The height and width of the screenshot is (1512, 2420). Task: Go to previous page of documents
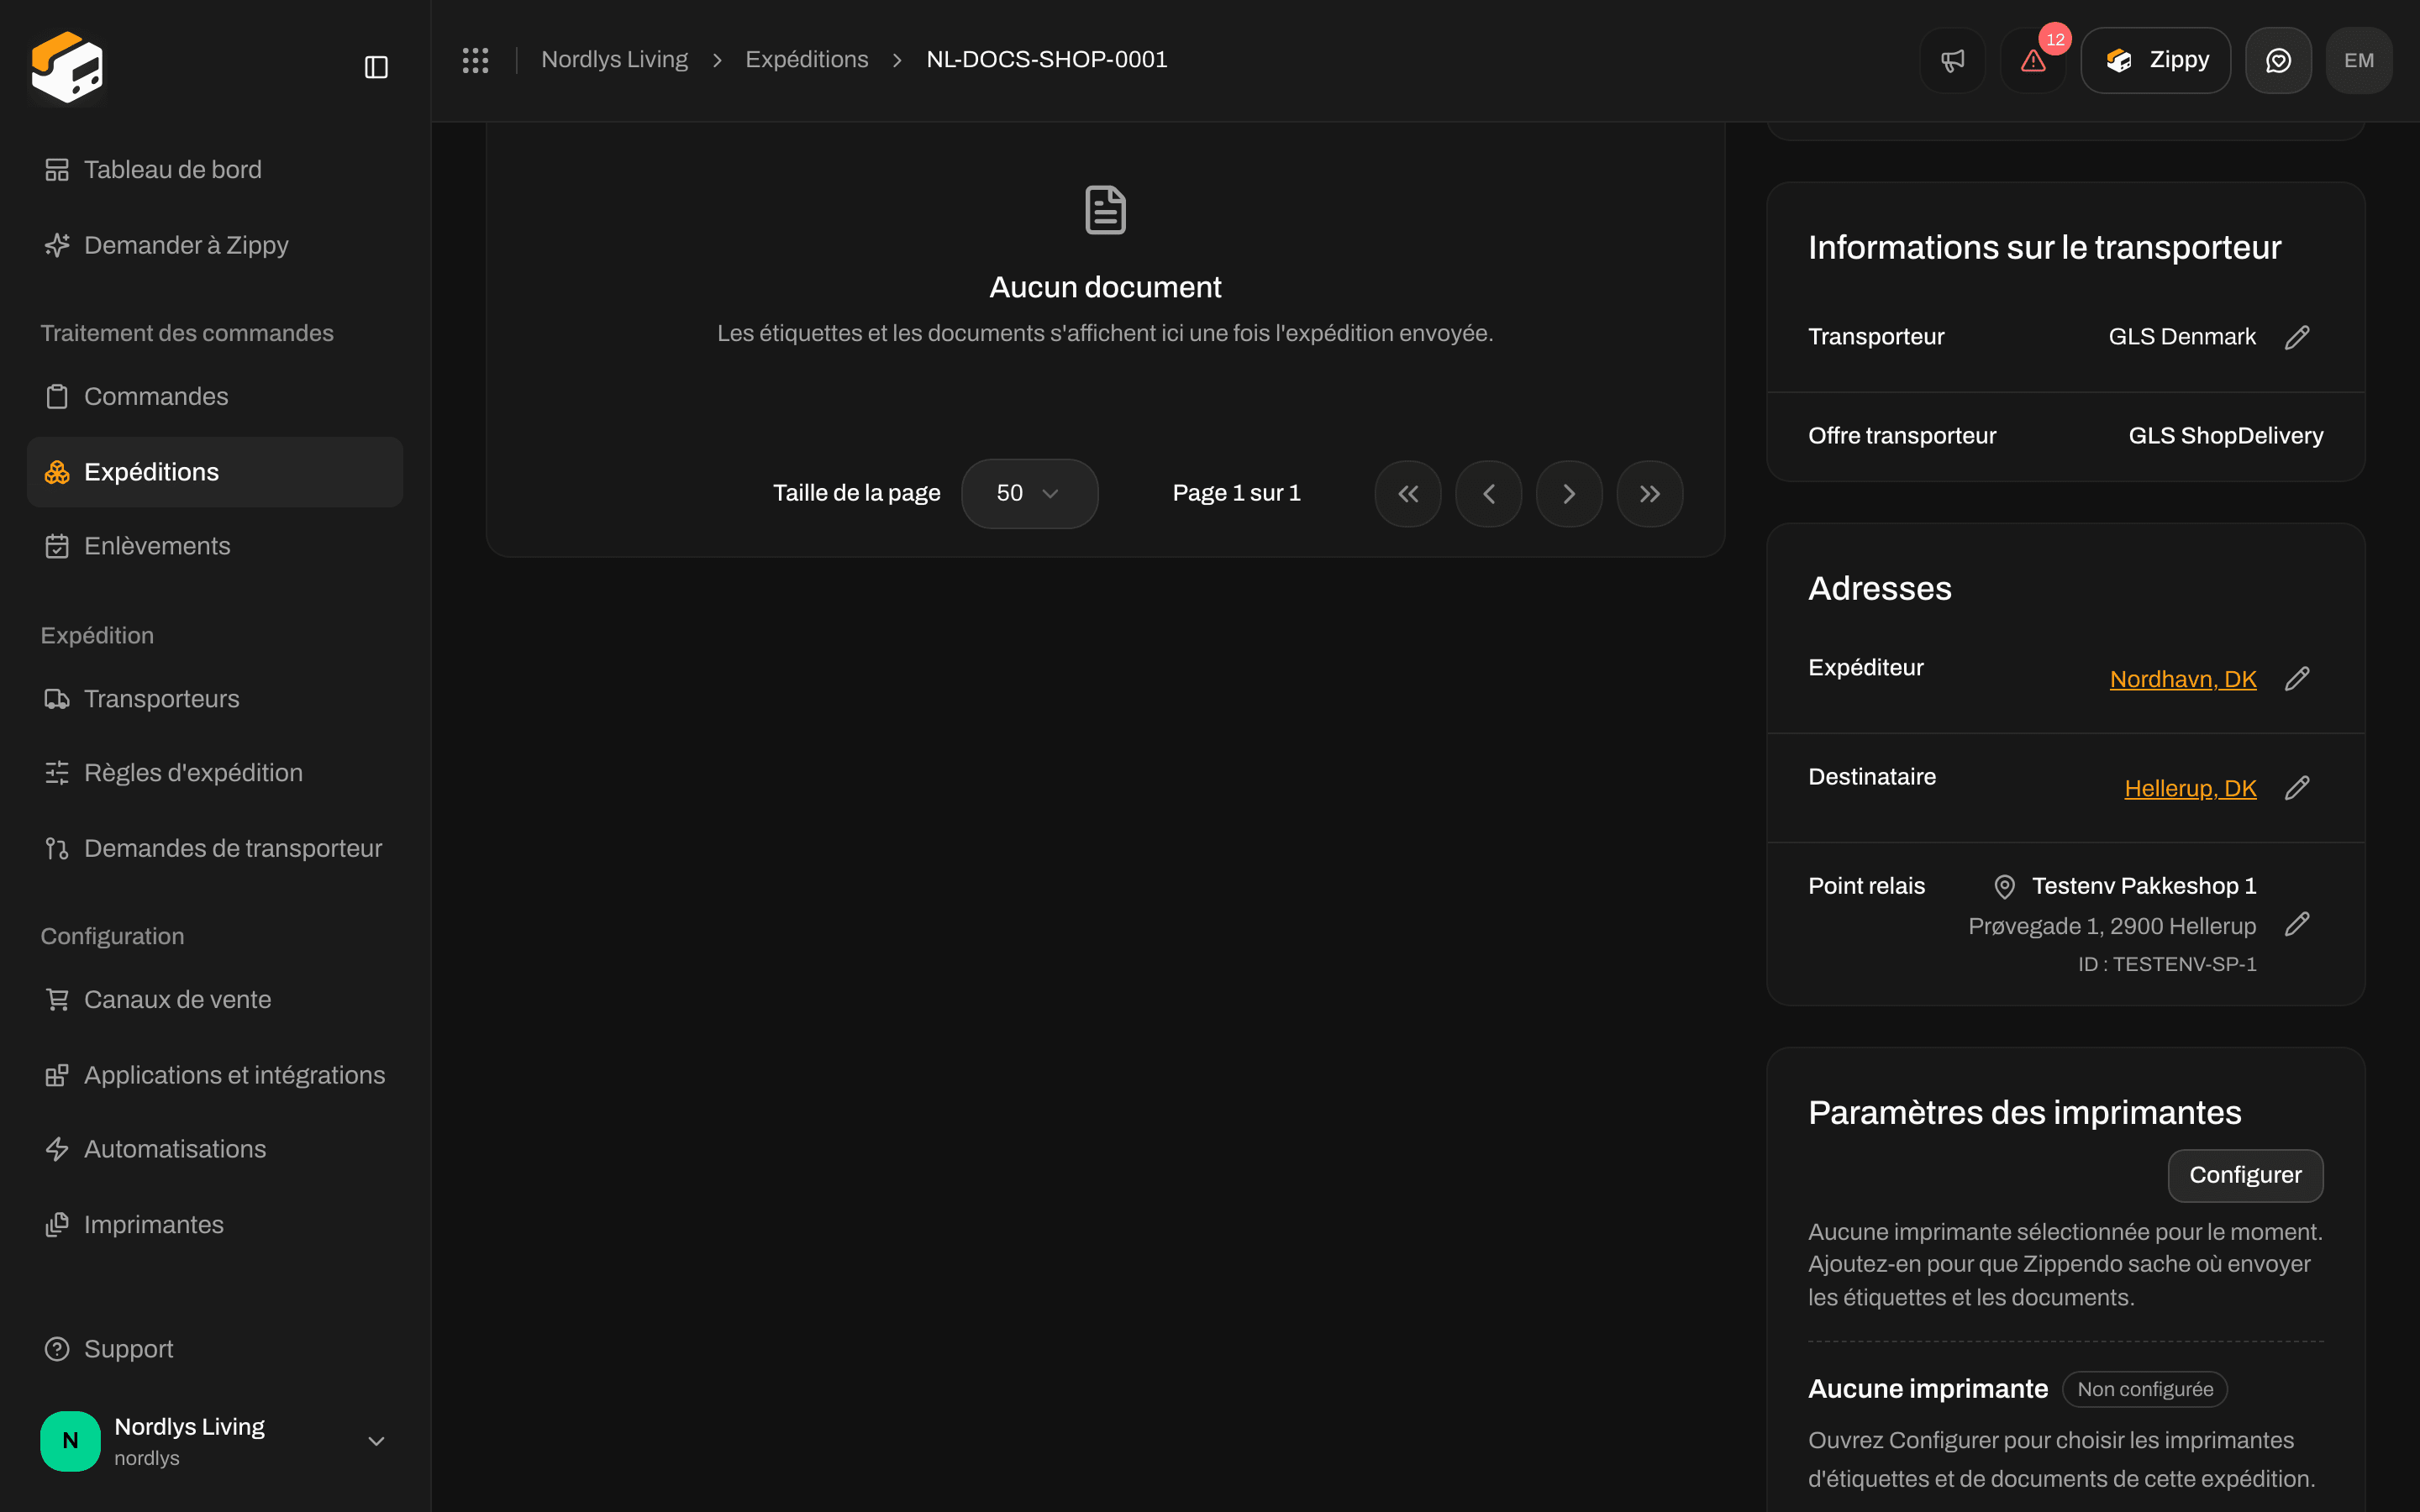click(x=1488, y=494)
